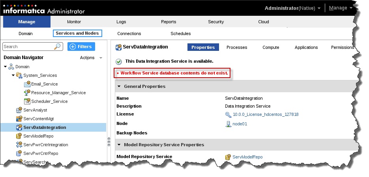Switch to the Applications view tab

coord(306,47)
